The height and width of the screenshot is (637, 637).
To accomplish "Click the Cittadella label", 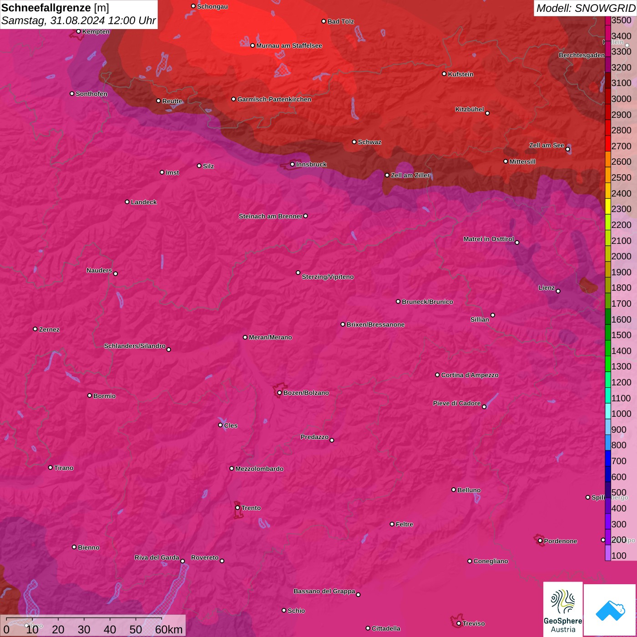I will [386, 628].
